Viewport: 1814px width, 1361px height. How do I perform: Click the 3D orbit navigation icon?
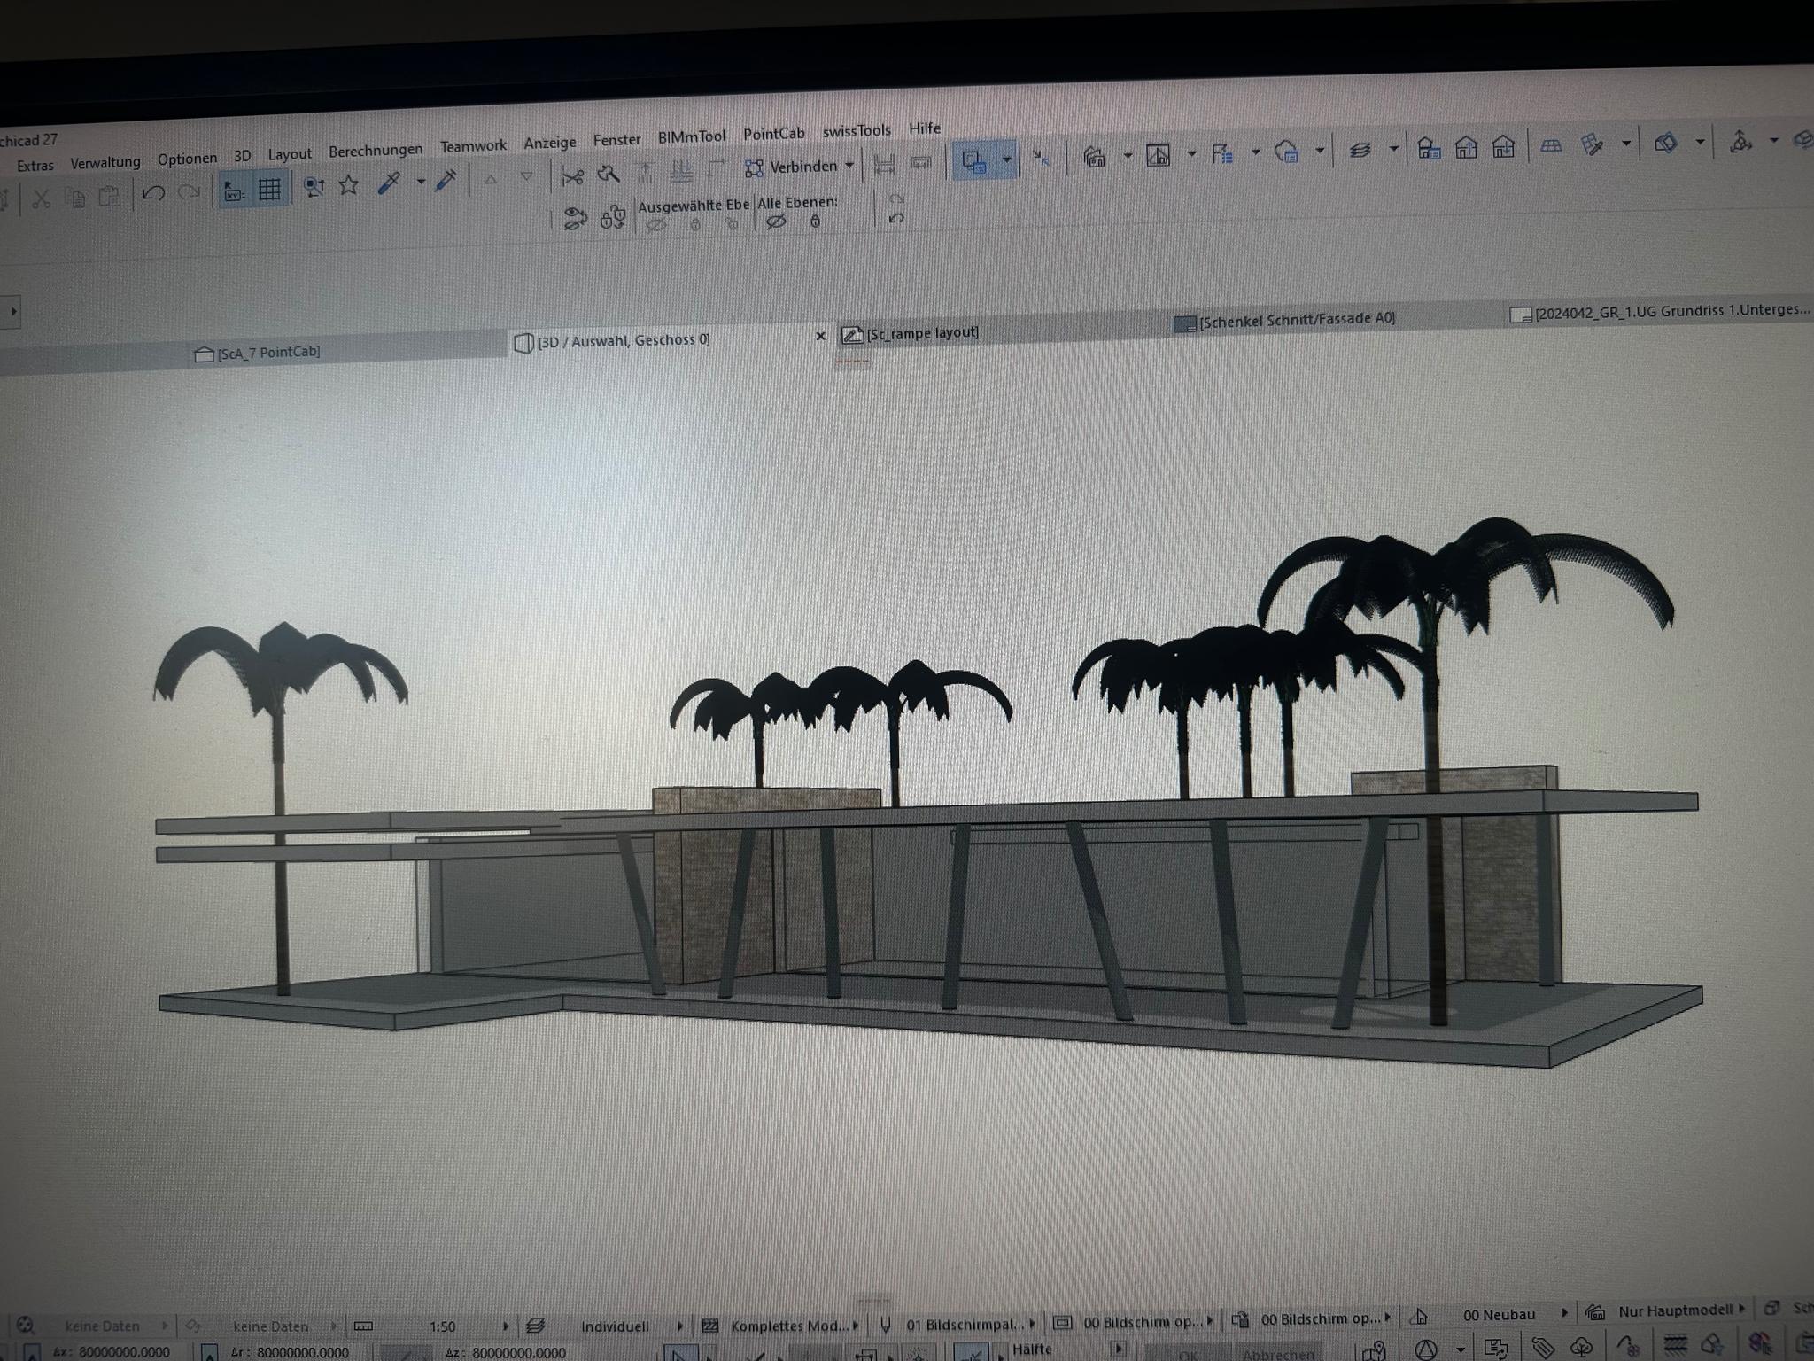point(1740,141)
